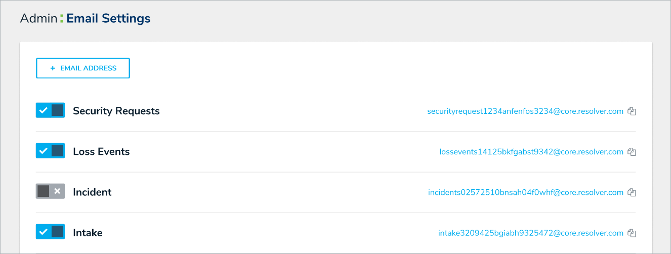The image size is (671, 254).
Task: Add a new Email Address
Action: 83,68
